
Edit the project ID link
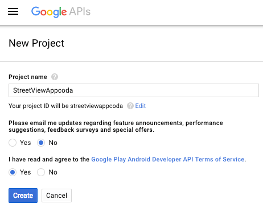pyautogui.click(x=140, y=106)
